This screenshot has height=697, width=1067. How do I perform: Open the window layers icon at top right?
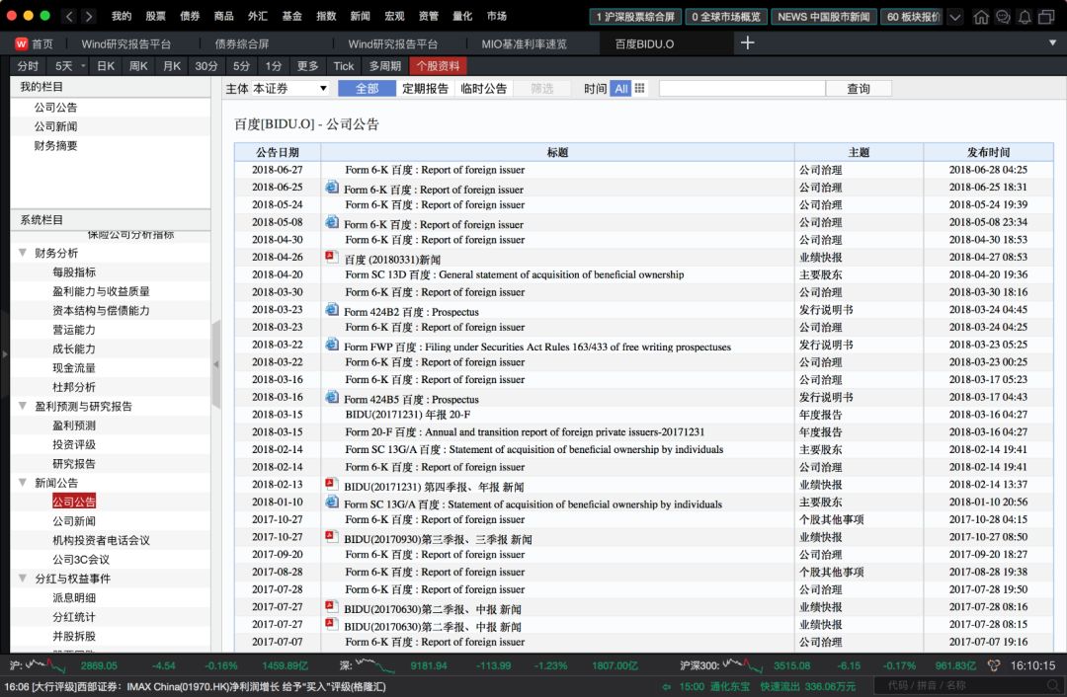click(x=1046, y=17)
